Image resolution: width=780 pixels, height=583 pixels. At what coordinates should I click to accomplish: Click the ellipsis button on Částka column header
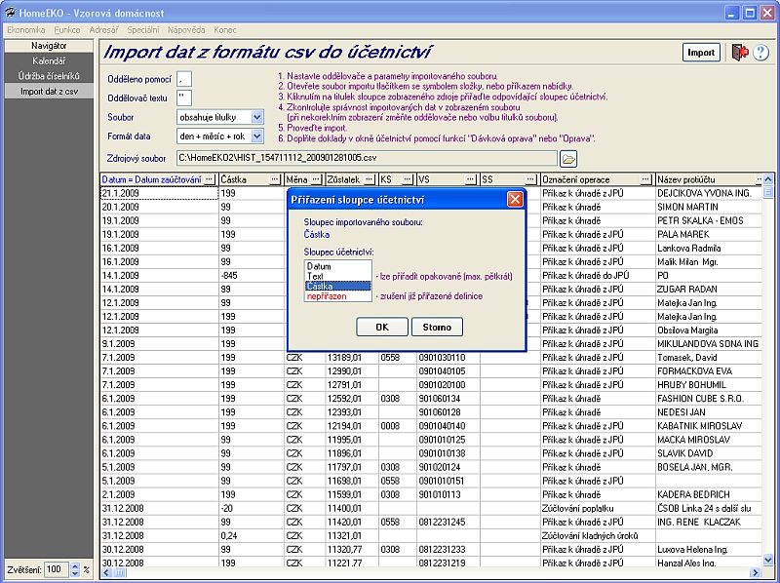[275, 179]
